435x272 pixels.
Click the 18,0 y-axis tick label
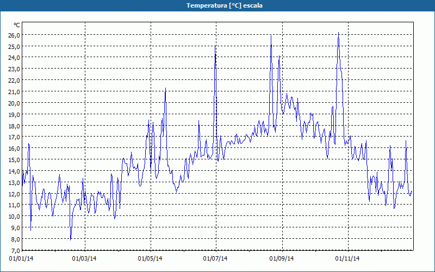click(14, 126)
